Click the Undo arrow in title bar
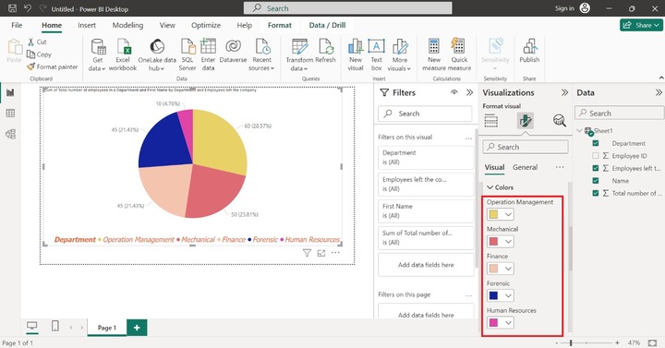This screenshot has width=665, height=348. coord(28,8)
